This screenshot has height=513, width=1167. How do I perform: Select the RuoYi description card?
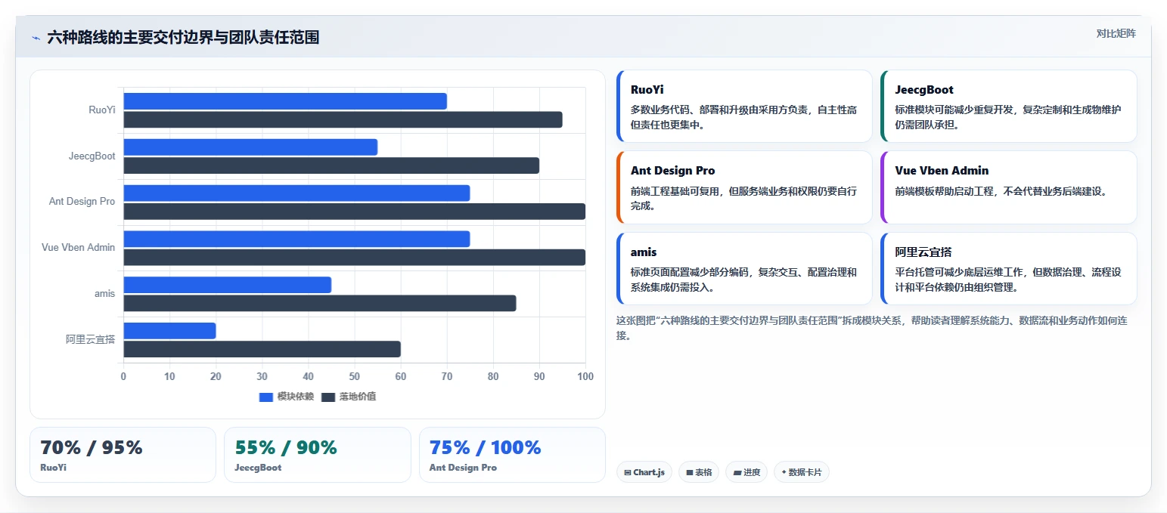pyautogui.click(x=745, y=107)
